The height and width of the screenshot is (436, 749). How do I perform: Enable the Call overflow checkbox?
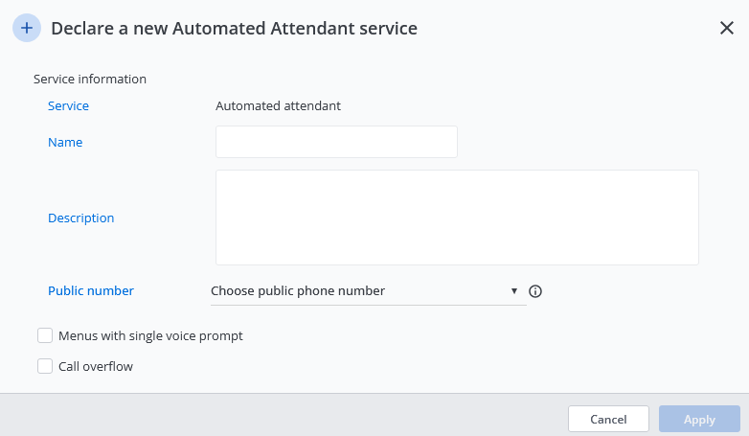click(45, 365)
